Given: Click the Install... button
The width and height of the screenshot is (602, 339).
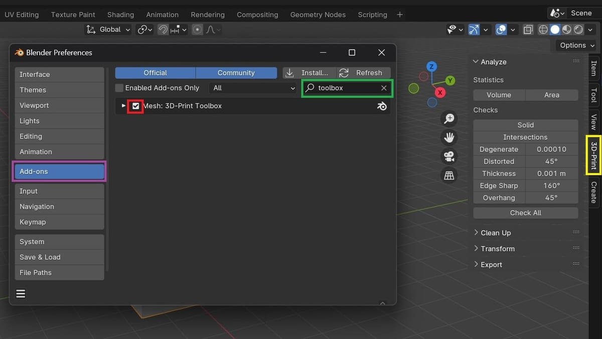Looking at the screenshot, I should pos(309,73).
